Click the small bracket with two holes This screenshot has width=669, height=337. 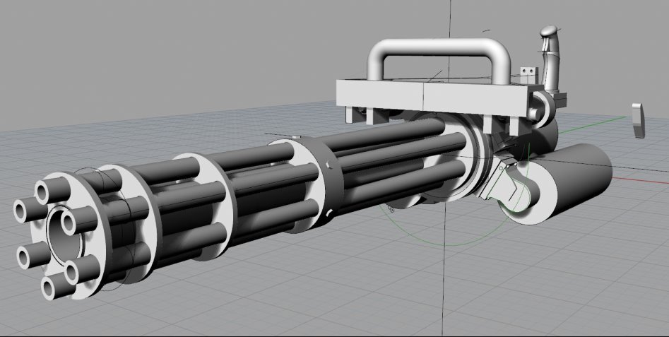coord(526,73)
